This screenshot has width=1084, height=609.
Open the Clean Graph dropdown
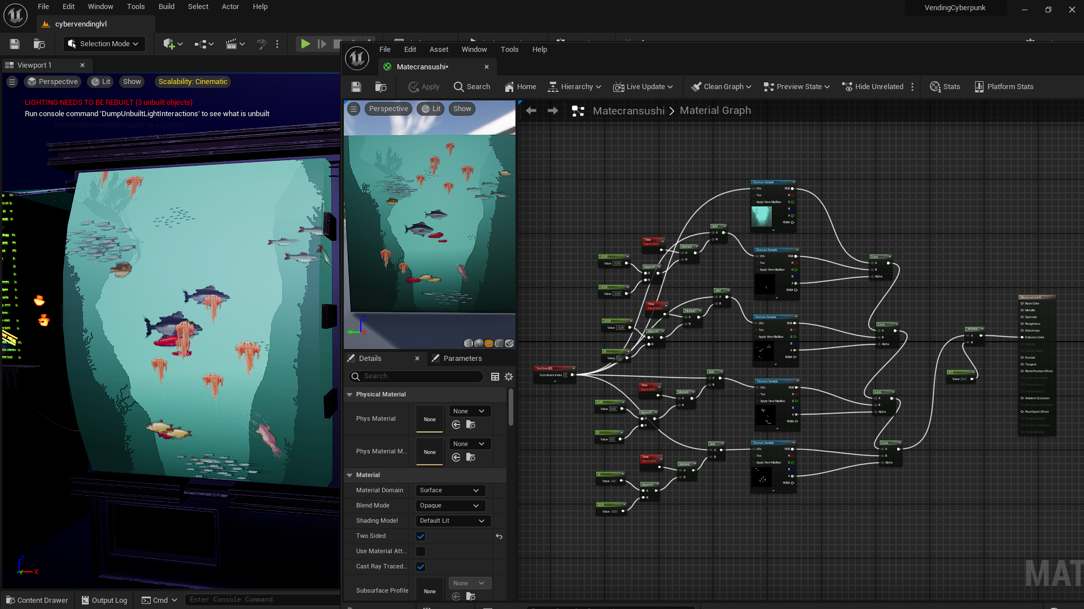[722, 87]
